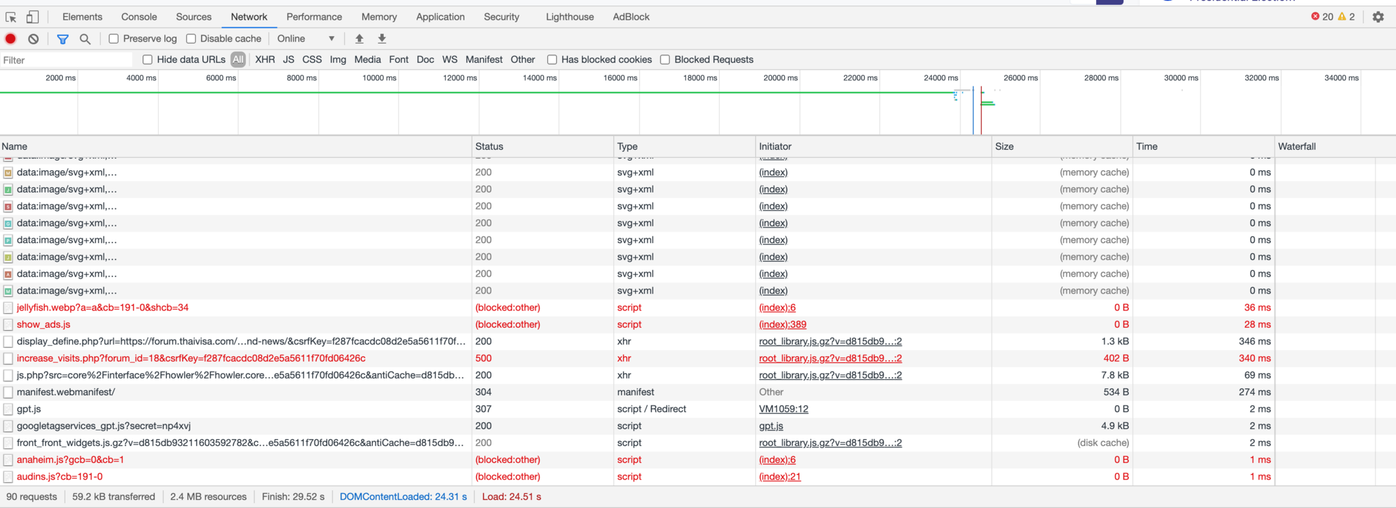Click the Waterfall column header

[x=1335, y=146]
